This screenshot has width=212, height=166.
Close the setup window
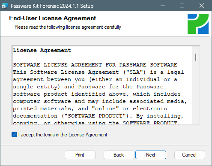pos(202,6)
